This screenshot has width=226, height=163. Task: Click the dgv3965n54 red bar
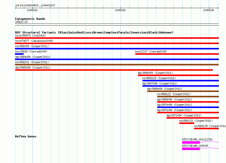pyautogui.click(x=114, y=70)
